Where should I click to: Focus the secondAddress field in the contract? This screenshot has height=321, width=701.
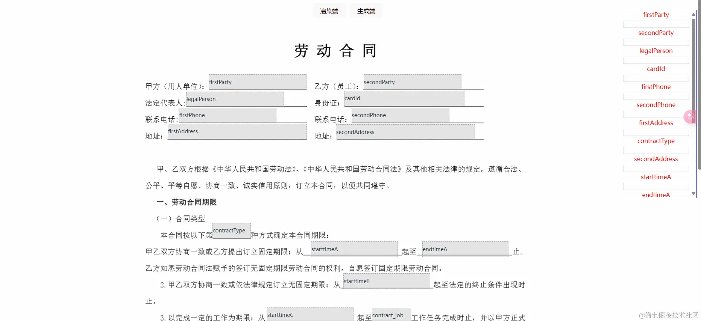pos(405,132)
